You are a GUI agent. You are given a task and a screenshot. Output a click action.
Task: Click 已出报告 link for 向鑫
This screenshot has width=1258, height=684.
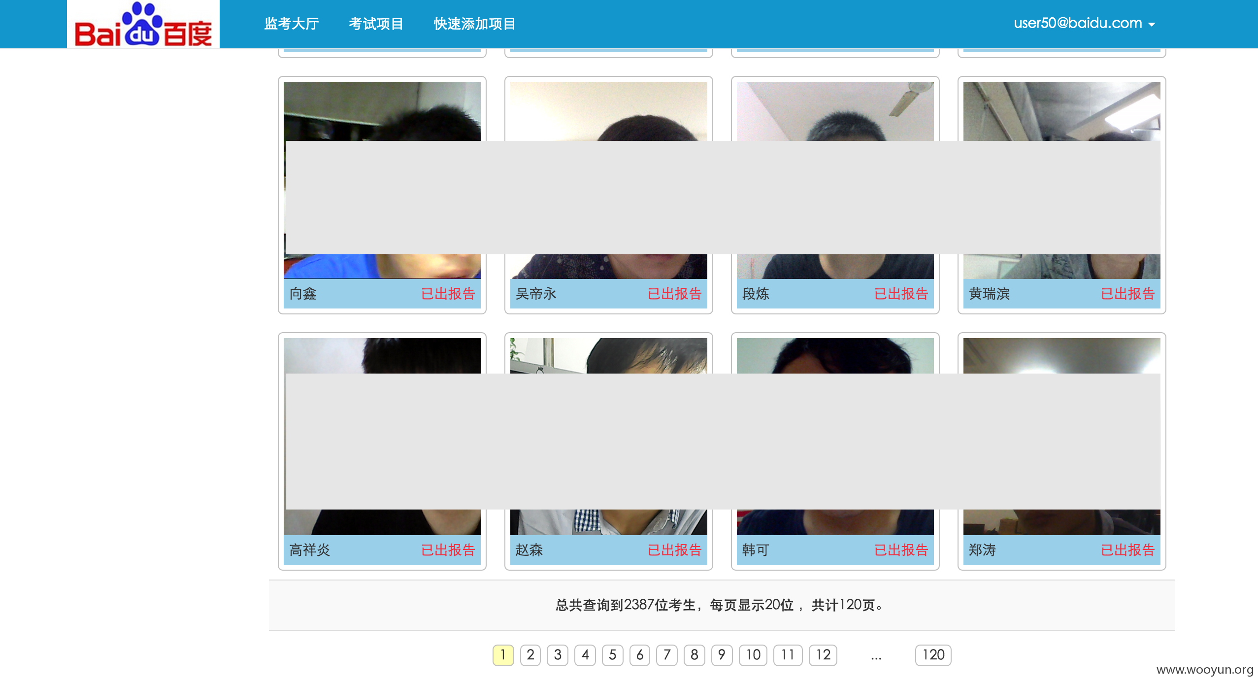(448, 294)
